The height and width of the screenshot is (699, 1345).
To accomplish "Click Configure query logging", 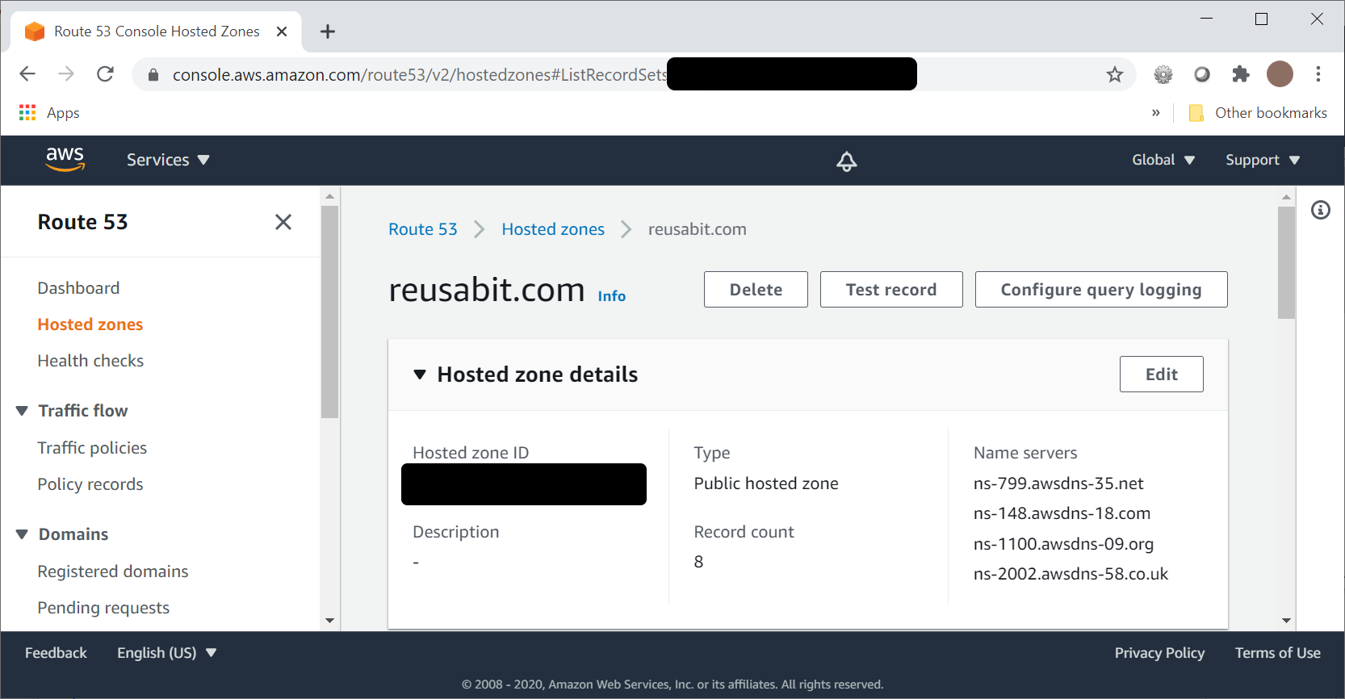I will click(1101, 290).
